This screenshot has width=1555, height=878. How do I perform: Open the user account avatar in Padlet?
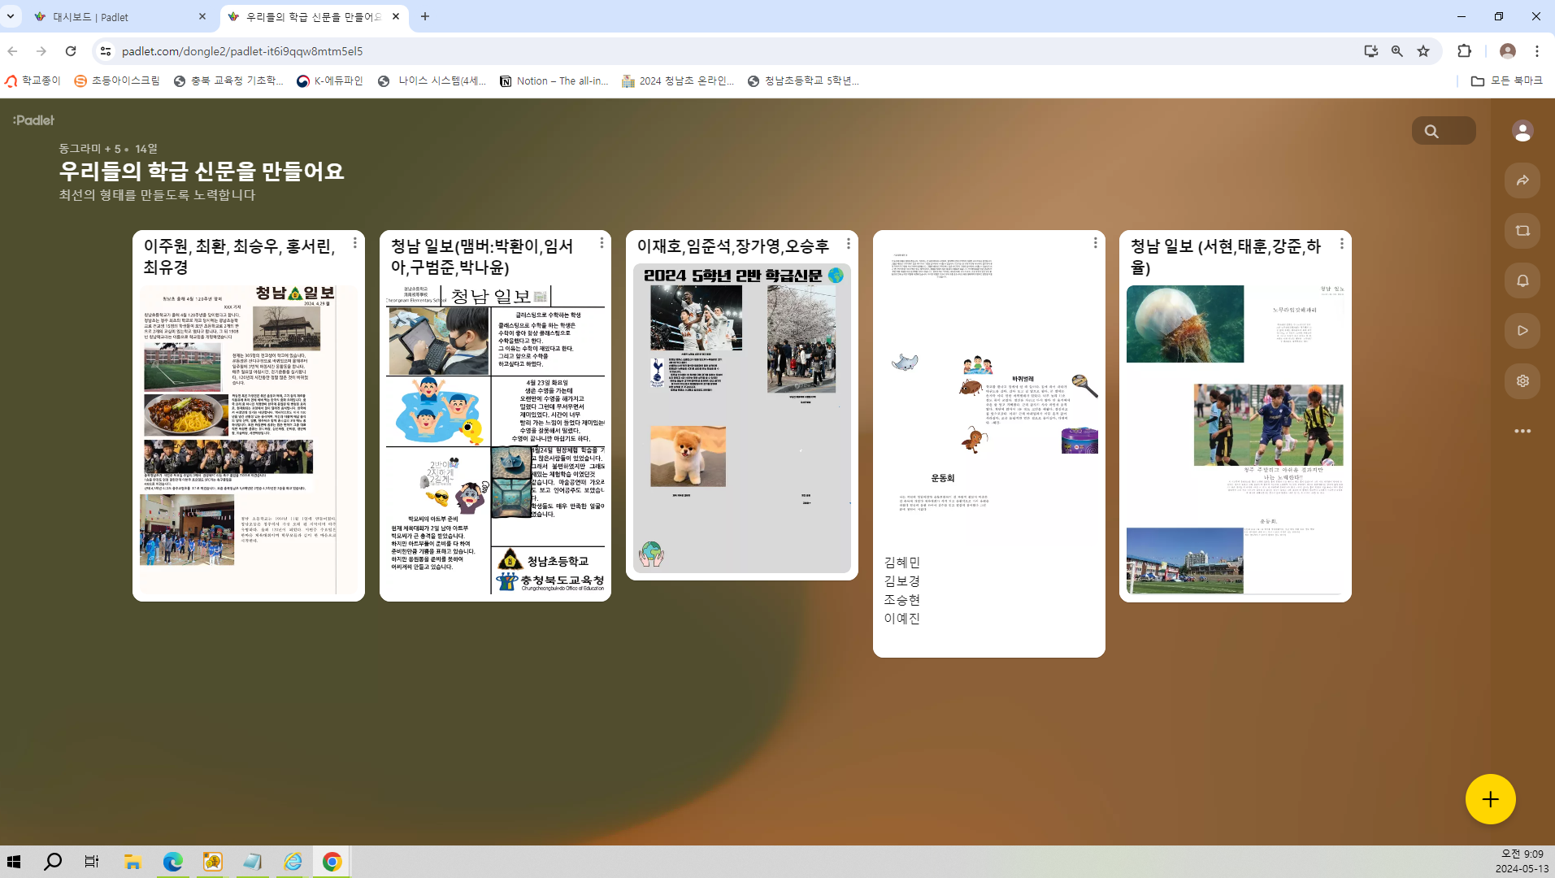point(1522,131)
